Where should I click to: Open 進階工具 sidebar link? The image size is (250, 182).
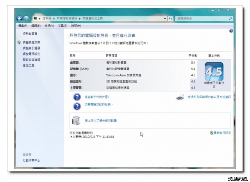[x=29, y=65]
